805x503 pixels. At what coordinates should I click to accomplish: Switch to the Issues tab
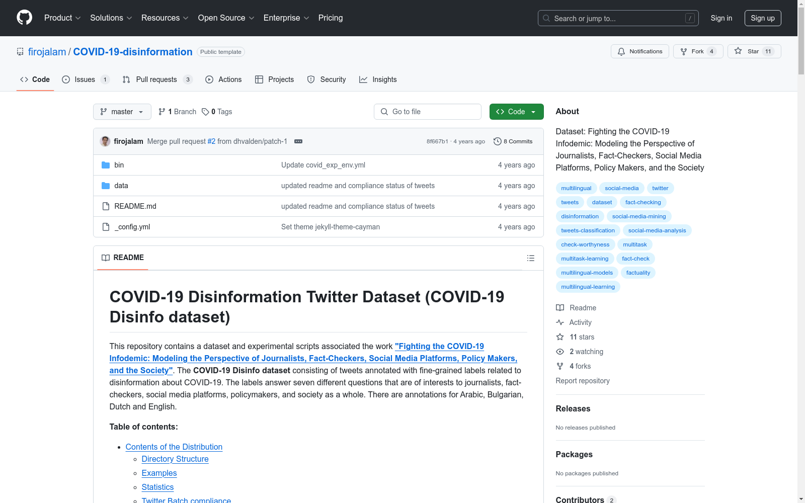tap(86, 79)
